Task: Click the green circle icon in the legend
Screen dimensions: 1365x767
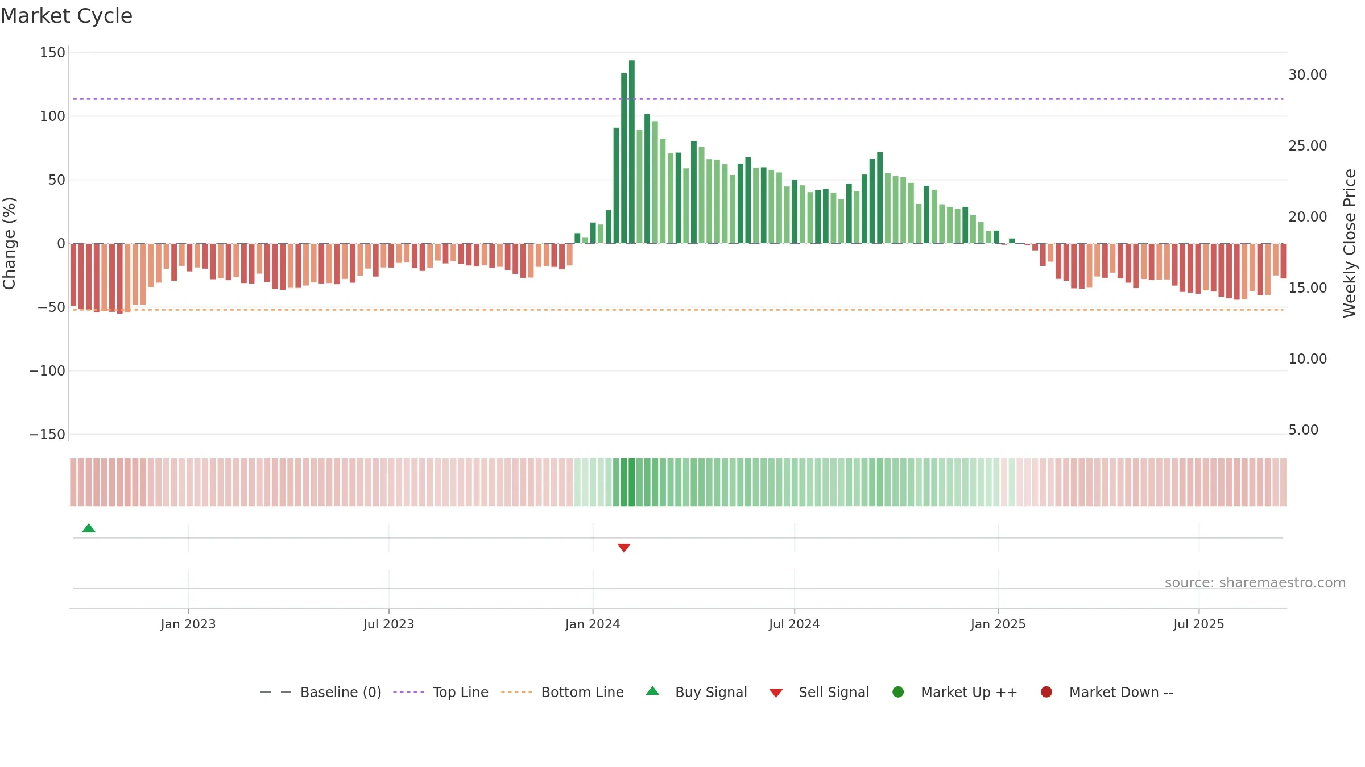Action: click(x=899, y=692)
